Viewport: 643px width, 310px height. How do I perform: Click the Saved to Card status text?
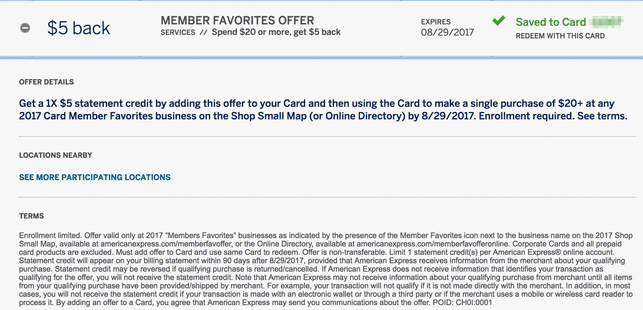tap(551, 22)
